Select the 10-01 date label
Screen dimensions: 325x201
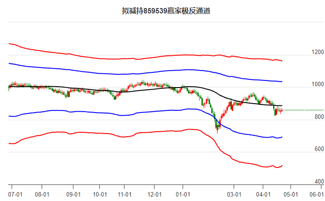click(x=100, y=194)
